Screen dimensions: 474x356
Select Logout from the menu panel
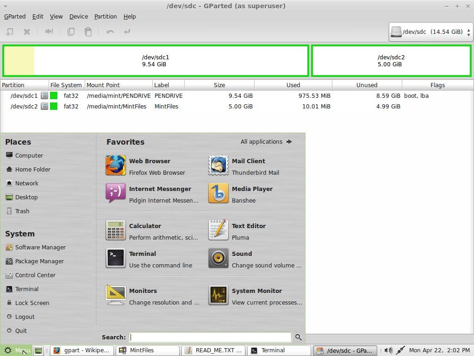pos(25,317)
